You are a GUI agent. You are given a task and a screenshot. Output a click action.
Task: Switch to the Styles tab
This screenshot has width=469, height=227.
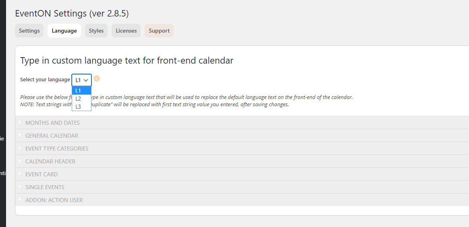(96, 31)
